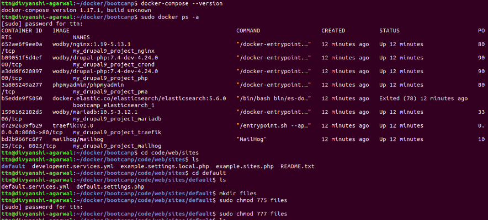Click the STATUS column header
Screen dimensions: 488x220
[x=389, y=31]
